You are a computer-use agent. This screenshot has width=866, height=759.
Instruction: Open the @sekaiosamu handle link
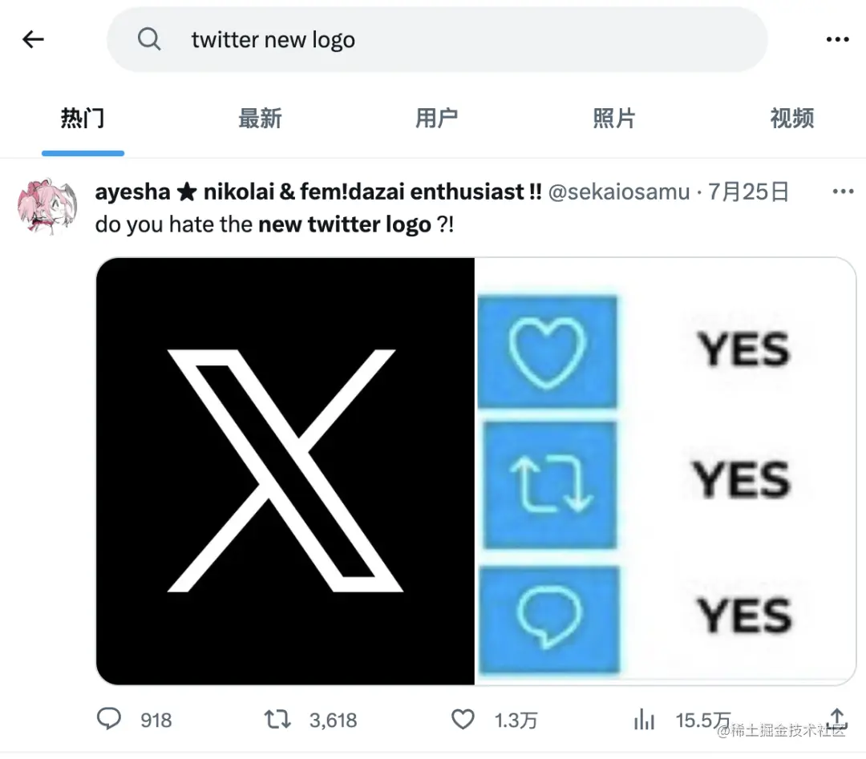click(x=618, y=192)
